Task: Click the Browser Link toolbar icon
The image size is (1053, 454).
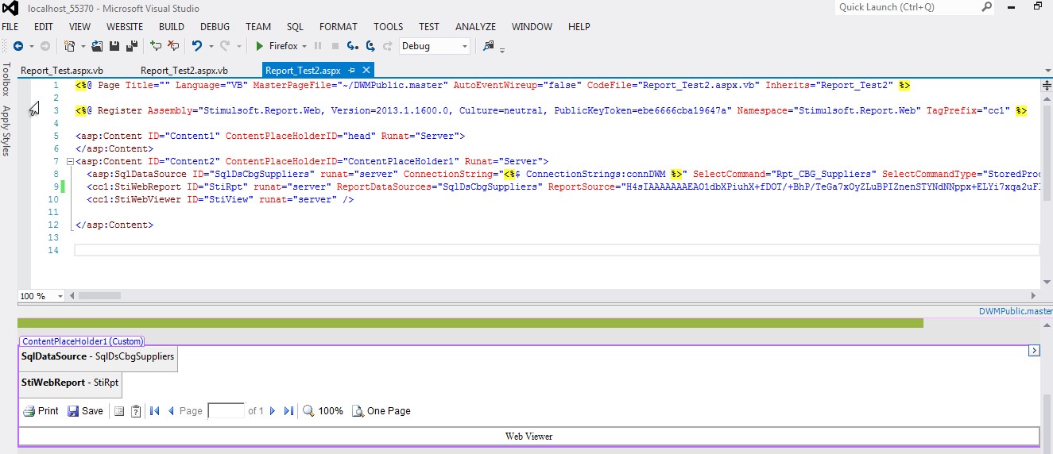Action: click(x=488, y=46)
